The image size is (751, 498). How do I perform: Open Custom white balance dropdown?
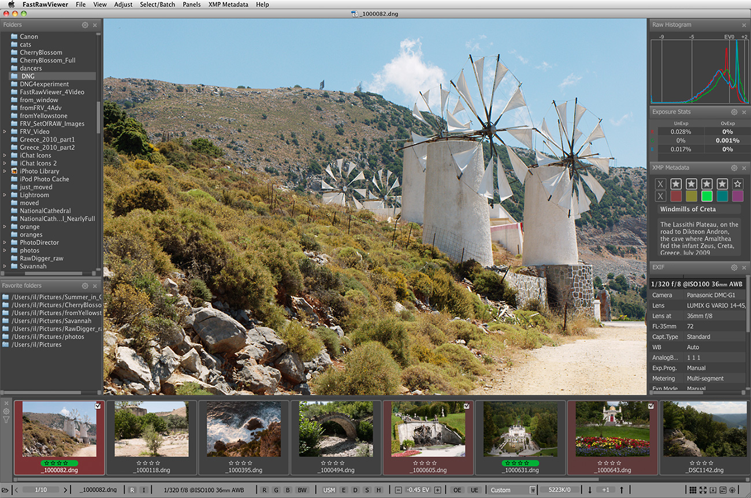[x=532, y=490]
